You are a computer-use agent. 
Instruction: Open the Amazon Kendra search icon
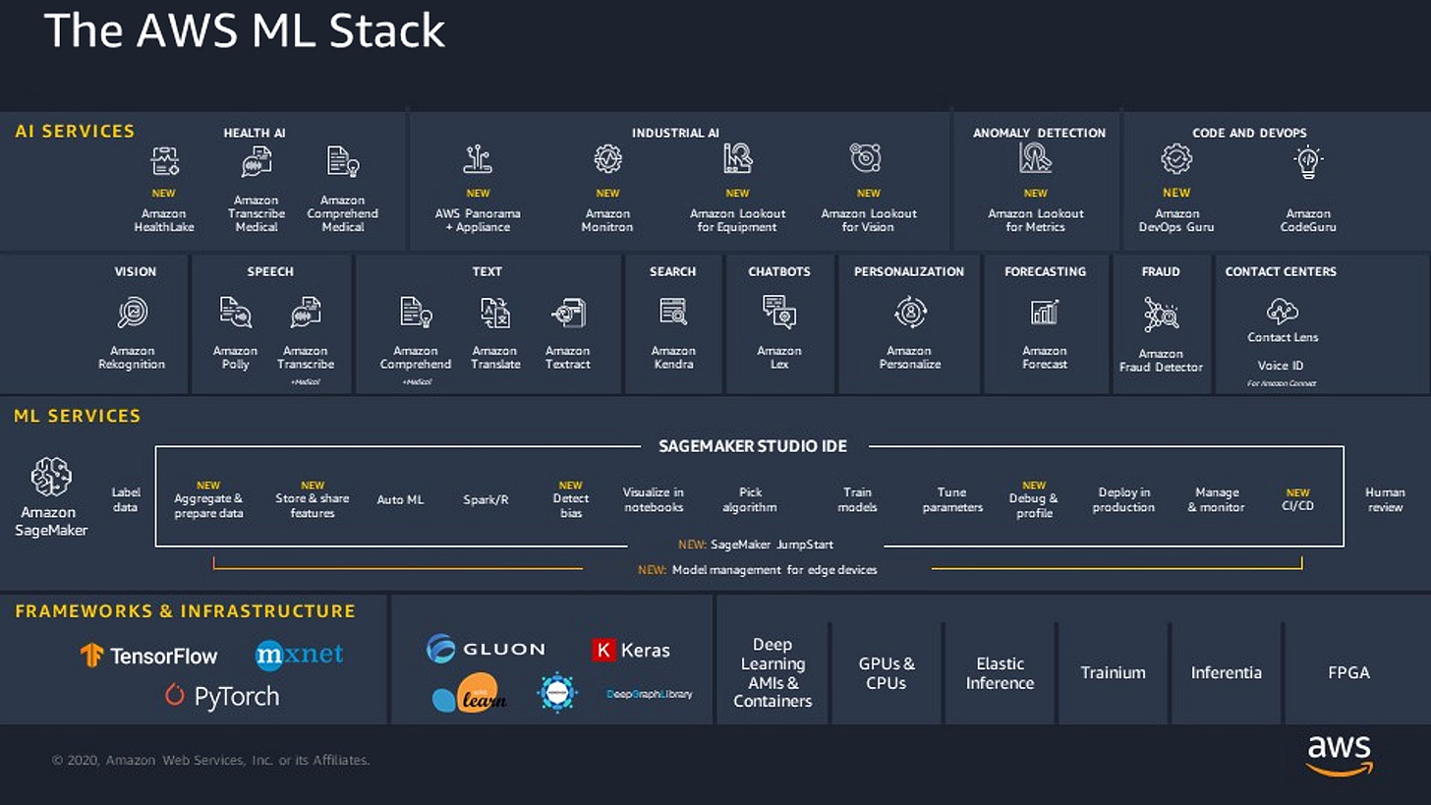point(673,312)
